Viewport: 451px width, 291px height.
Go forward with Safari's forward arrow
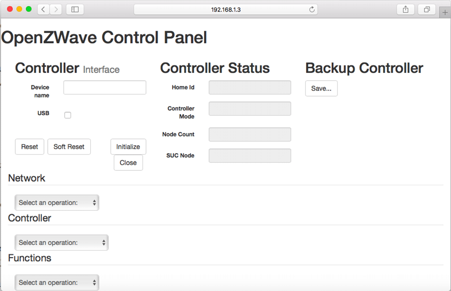[x=56, y=9]
